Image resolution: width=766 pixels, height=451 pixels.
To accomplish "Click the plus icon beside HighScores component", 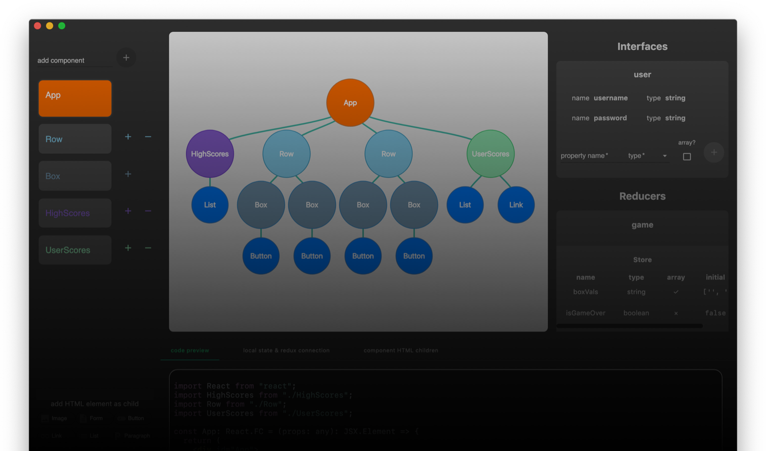I will [128, 211].
